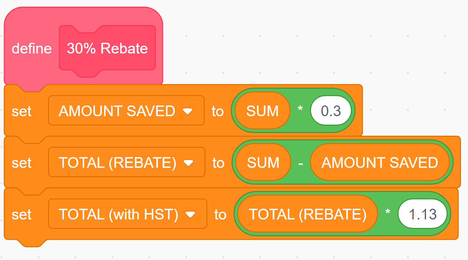Click "set" on the TOTAL (with HST) block
The height and width of the screenshot is (260, 468).
21,214
